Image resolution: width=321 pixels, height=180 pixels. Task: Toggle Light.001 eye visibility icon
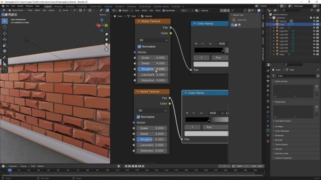314,31
